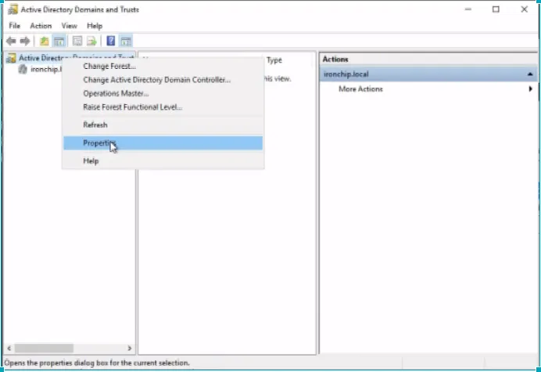This screenshot has height=372, width=541.
Task: Click Help in the context menu
Action: (163, 161)
